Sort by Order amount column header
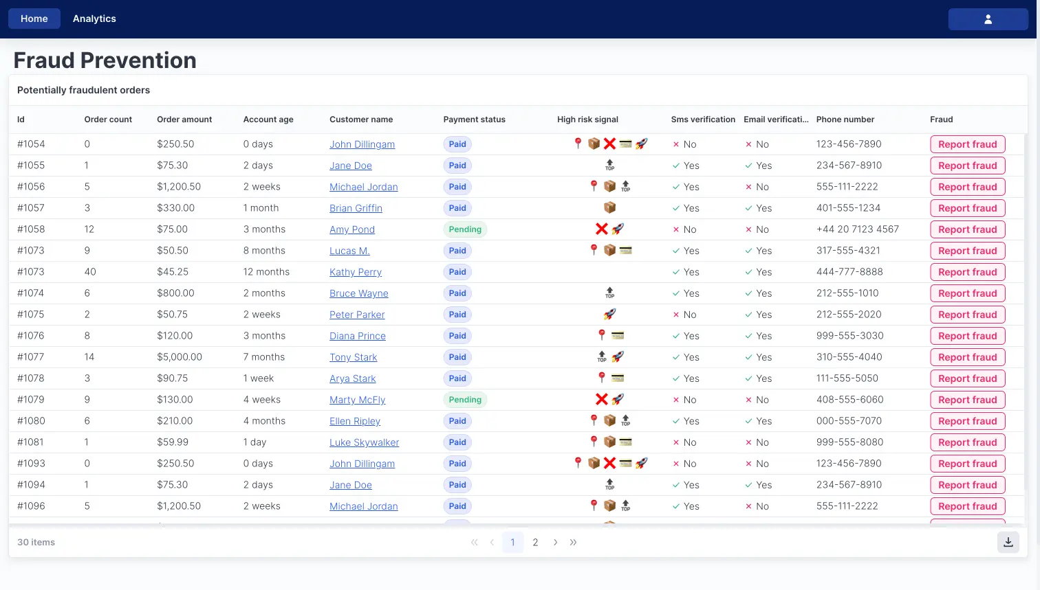The image size is (1040, 590). [184, 120]
